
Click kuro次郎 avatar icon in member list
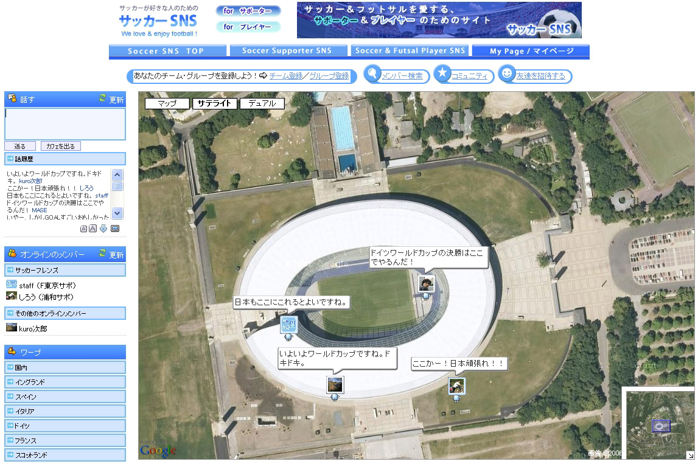11,327
